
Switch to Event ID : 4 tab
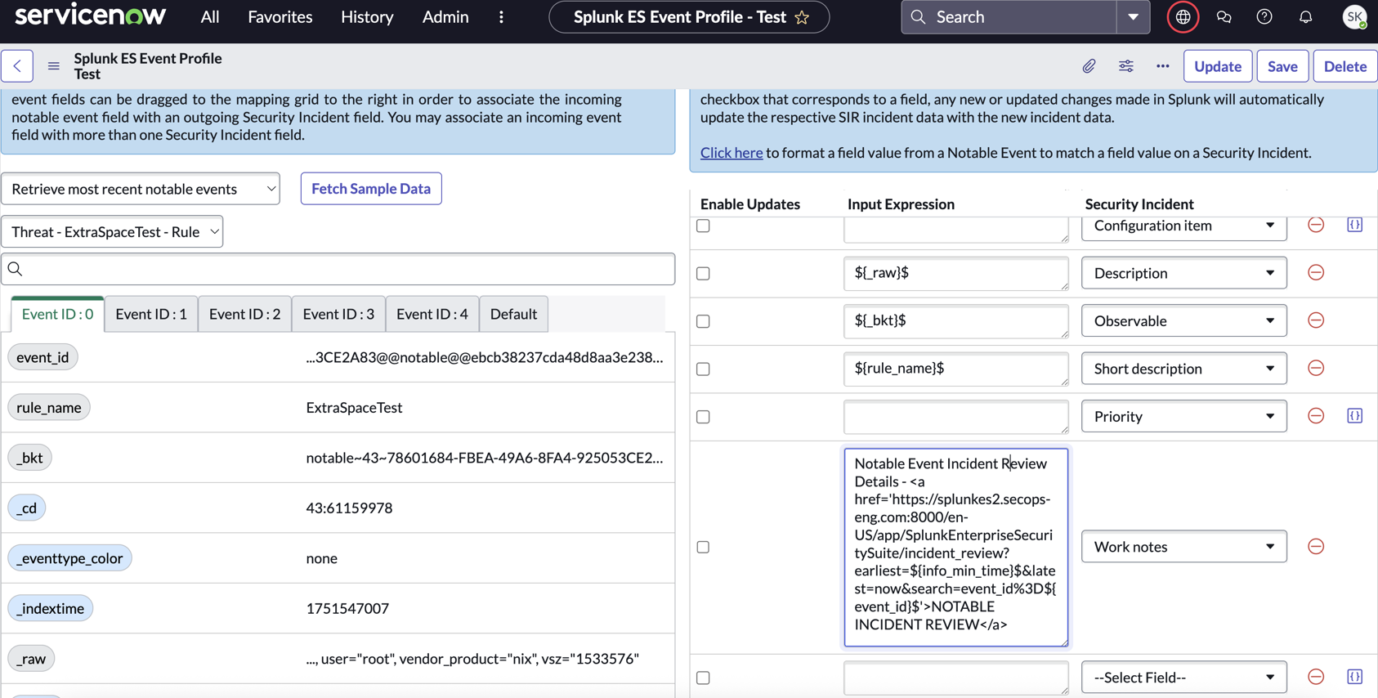(x=432, y=315)
